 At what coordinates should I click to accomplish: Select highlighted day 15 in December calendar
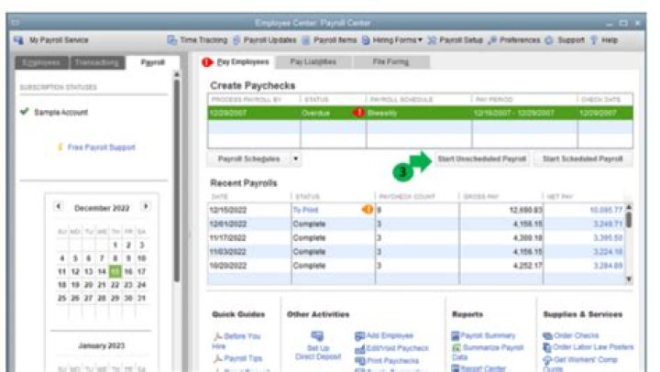[115, 271]
